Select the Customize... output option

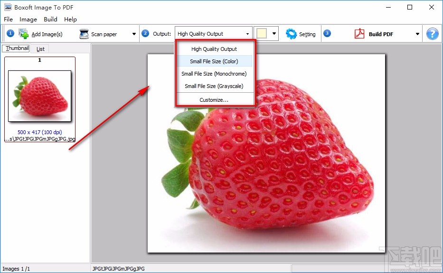214,100
